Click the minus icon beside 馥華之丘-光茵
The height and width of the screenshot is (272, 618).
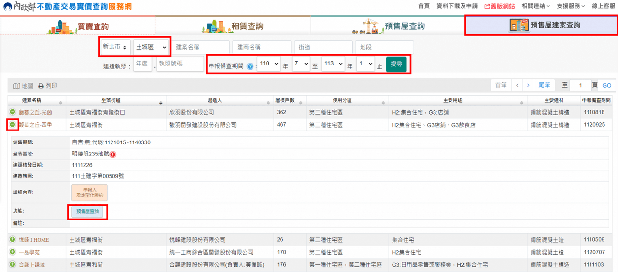(13, 112)
